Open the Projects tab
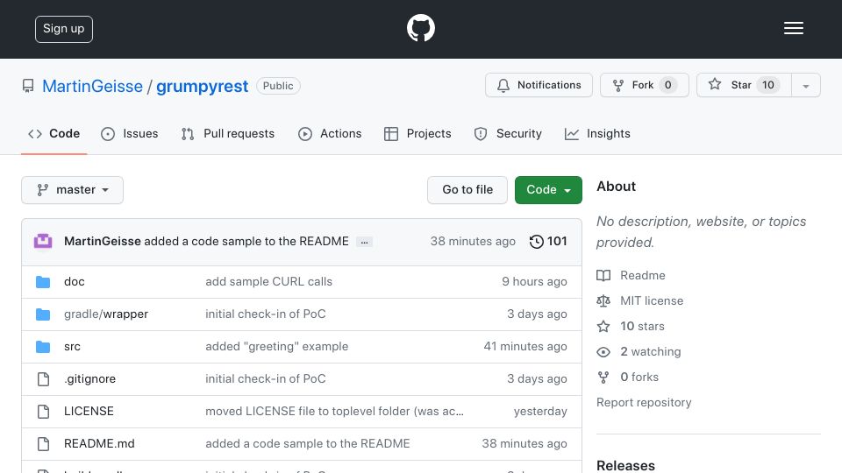Image resolution: width=842 pixels, height=473 pixels. 417,133
